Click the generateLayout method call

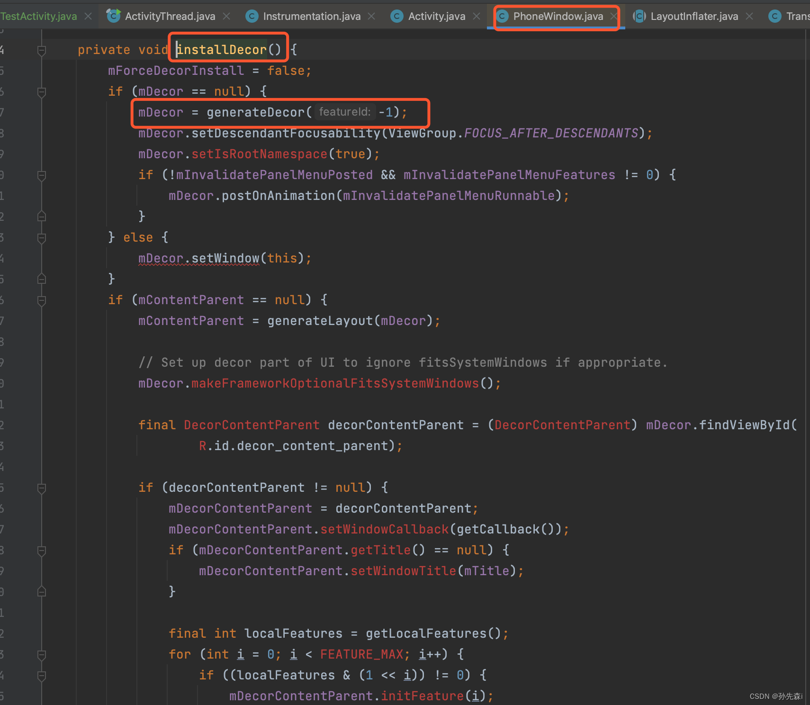(320, 321)
